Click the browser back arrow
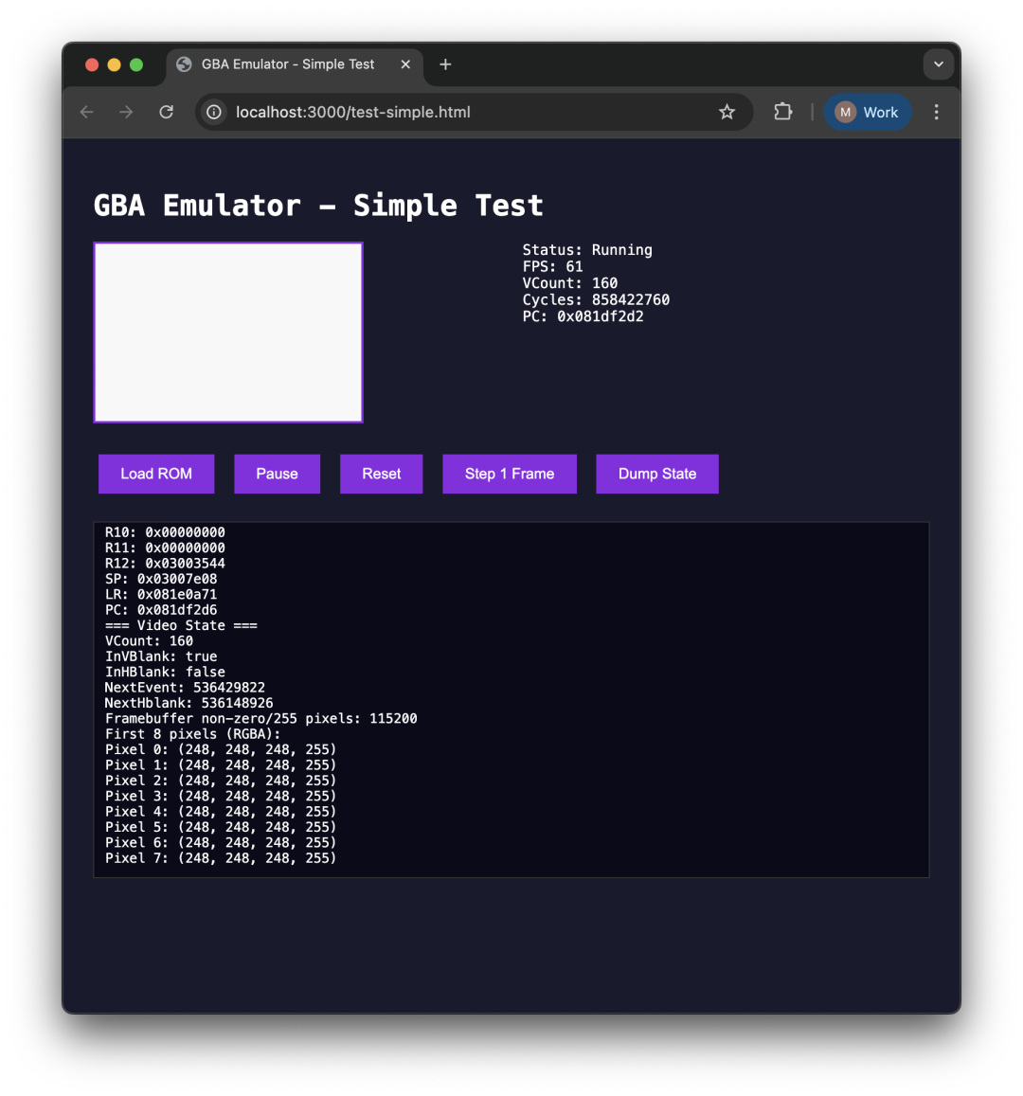 (87, 112)
